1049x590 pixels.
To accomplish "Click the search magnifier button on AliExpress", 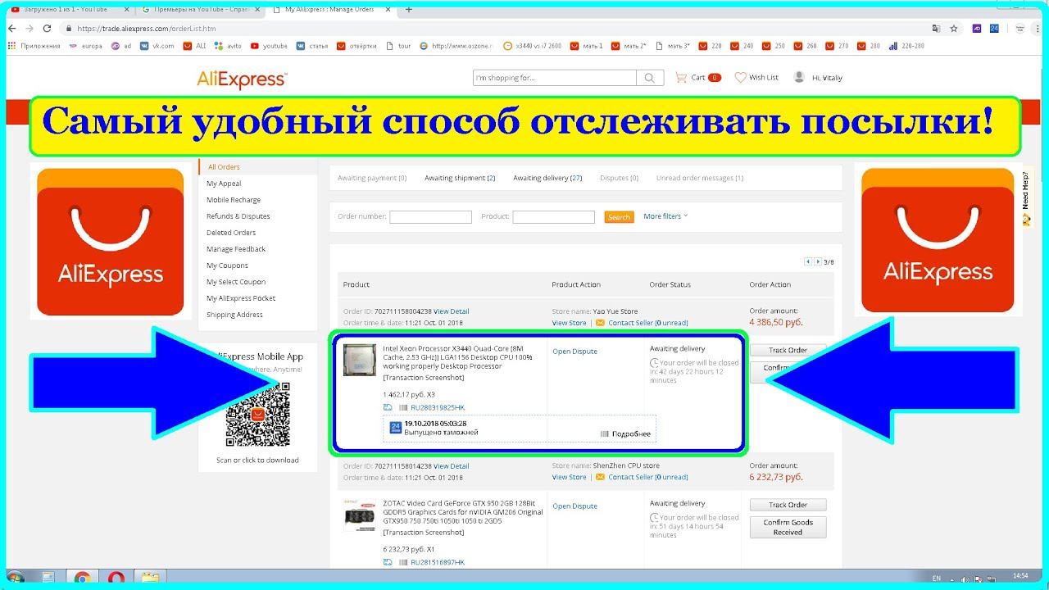I will point(650,78).
